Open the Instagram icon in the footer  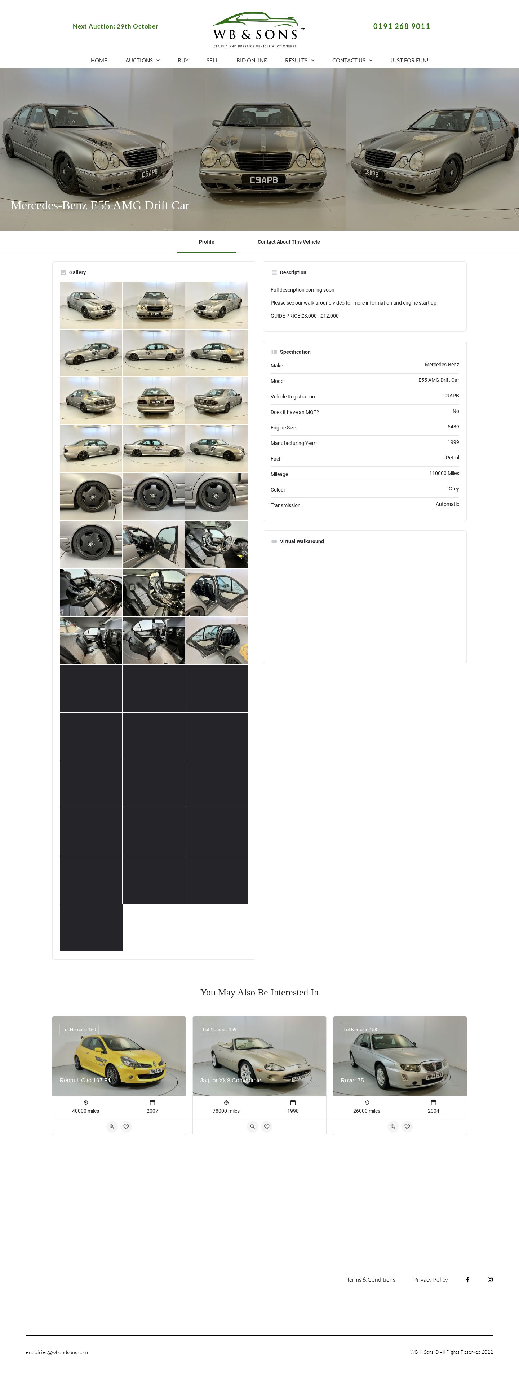(x=490, y=1279)
